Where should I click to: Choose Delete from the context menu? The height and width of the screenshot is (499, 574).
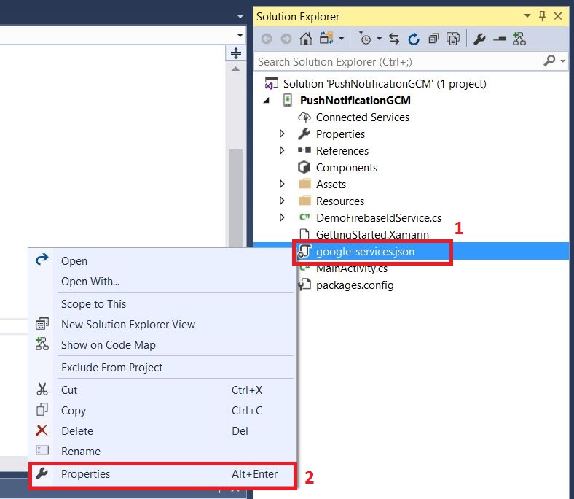[162, 431]
